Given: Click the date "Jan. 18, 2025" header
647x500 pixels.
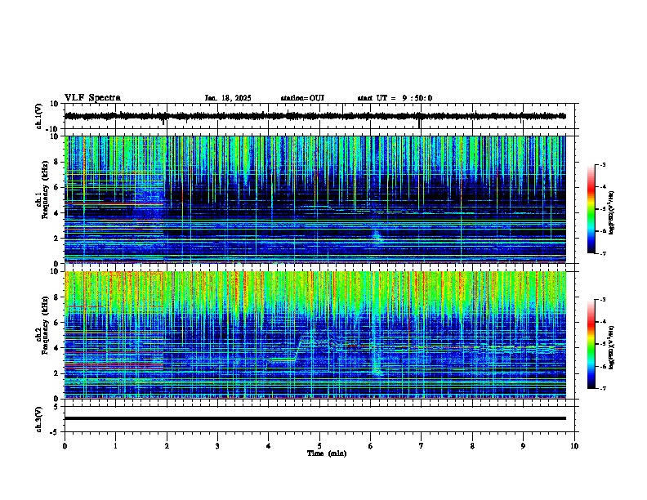Looking at the screenshot, I should click(228, 98).
